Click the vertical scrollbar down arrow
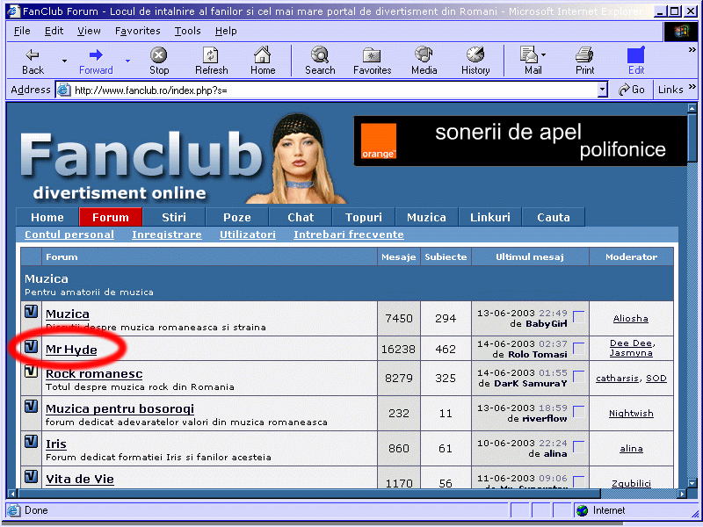703x527 pixels. coord(692,483)
